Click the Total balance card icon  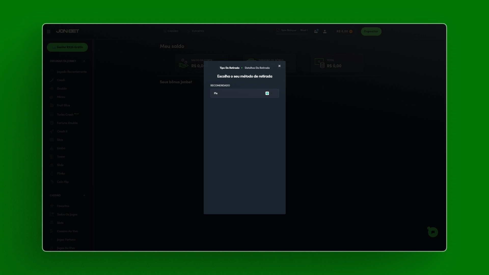[x=319, y=63]
